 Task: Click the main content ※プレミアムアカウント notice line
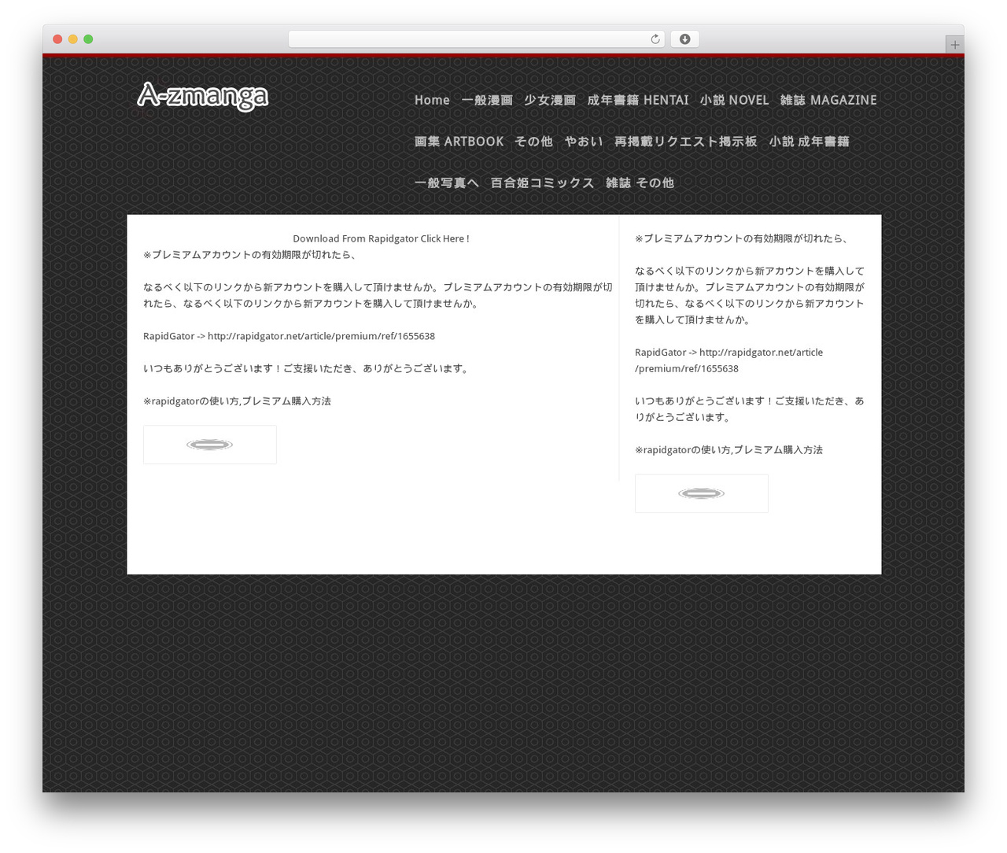pyautogui.click(x=249, y=255)
